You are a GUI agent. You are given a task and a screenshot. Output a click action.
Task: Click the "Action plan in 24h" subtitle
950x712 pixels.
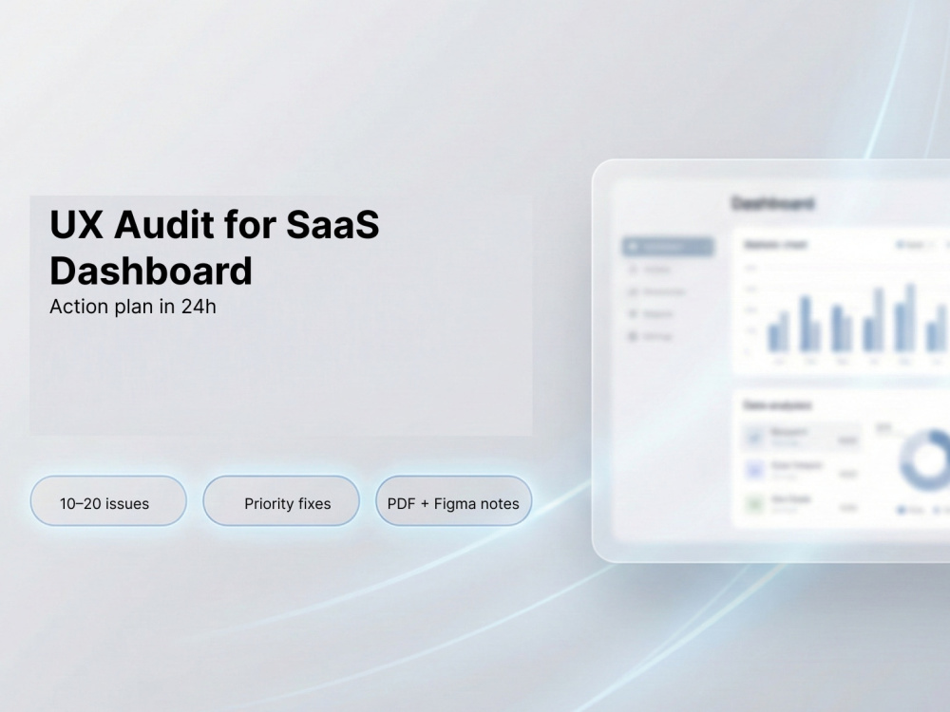pyautogui.click(x=133, y=307)
